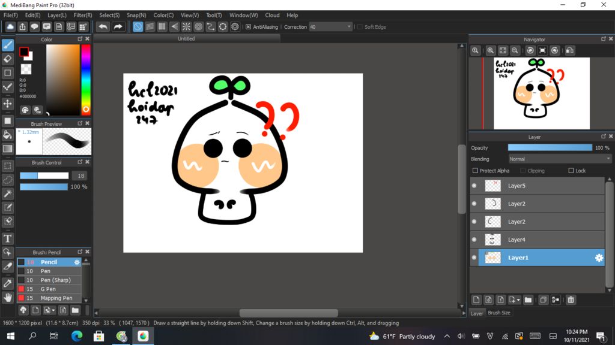The width and height of the screenshot is (615, 345).
Task: Select the Pen (Sharp) brush
Action: tap(49, 280)
